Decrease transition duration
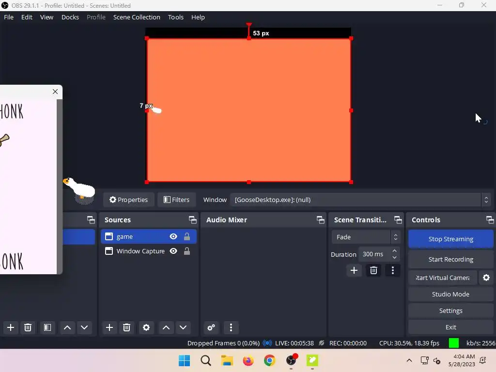Screen dimensions: 496x372 (x=394, y=258)
